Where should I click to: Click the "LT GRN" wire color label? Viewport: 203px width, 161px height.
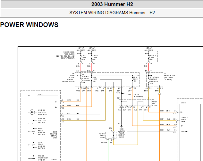click(104, 143)
